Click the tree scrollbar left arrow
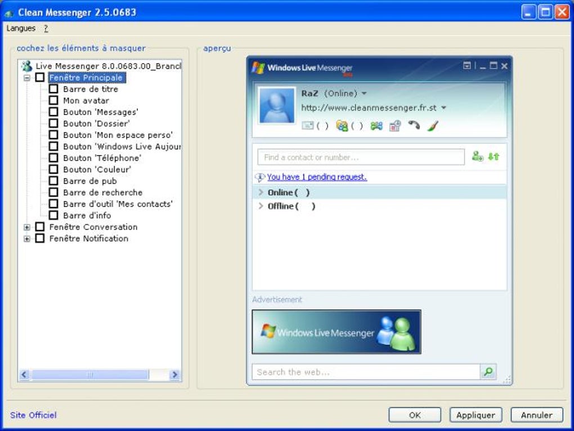 pyautogui.click(x=24, y=375)
